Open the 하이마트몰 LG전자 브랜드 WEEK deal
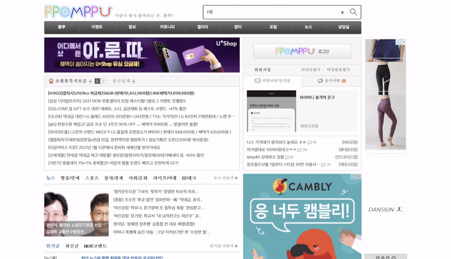This screenshot has height=259, width=451. (139, 132)
